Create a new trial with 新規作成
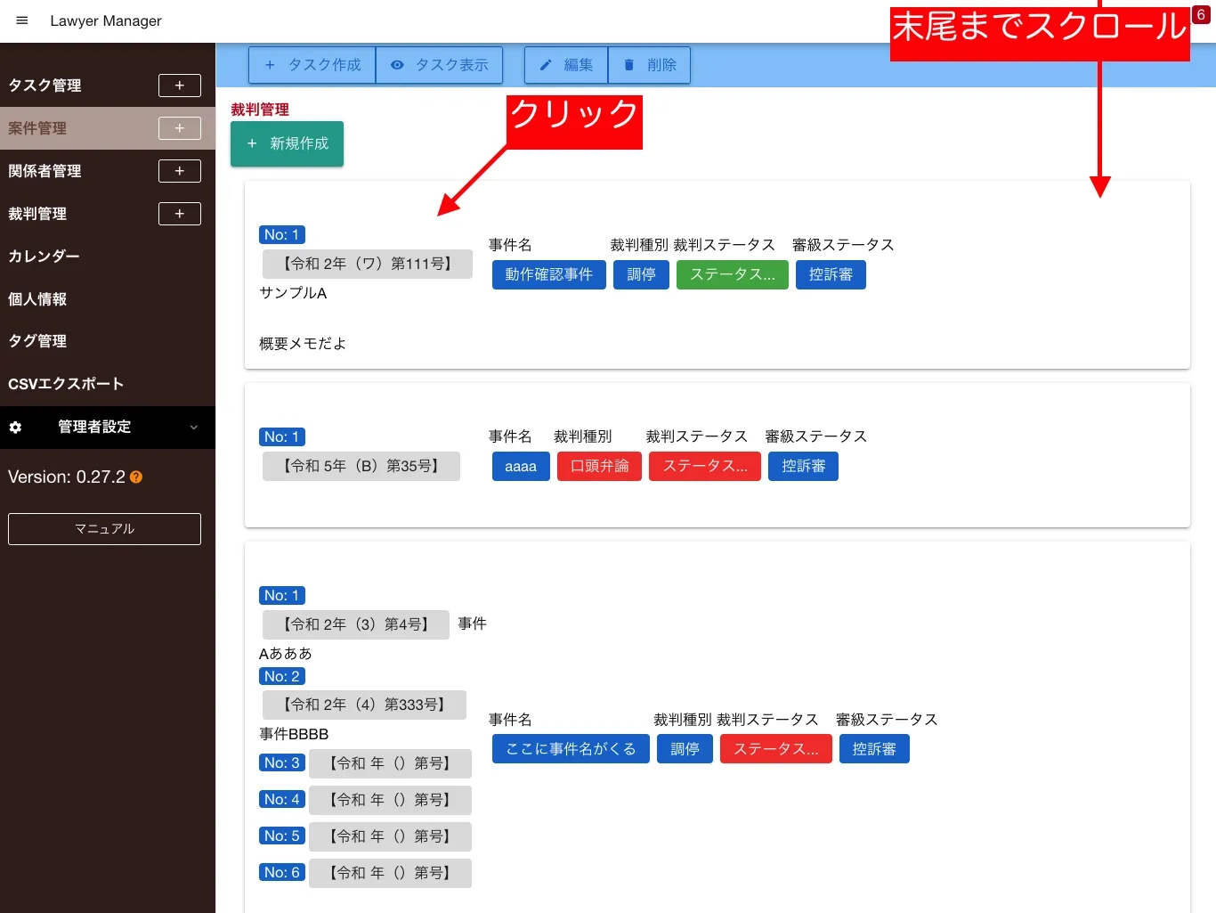This screenshot has width=1216, height=913. 287,143
